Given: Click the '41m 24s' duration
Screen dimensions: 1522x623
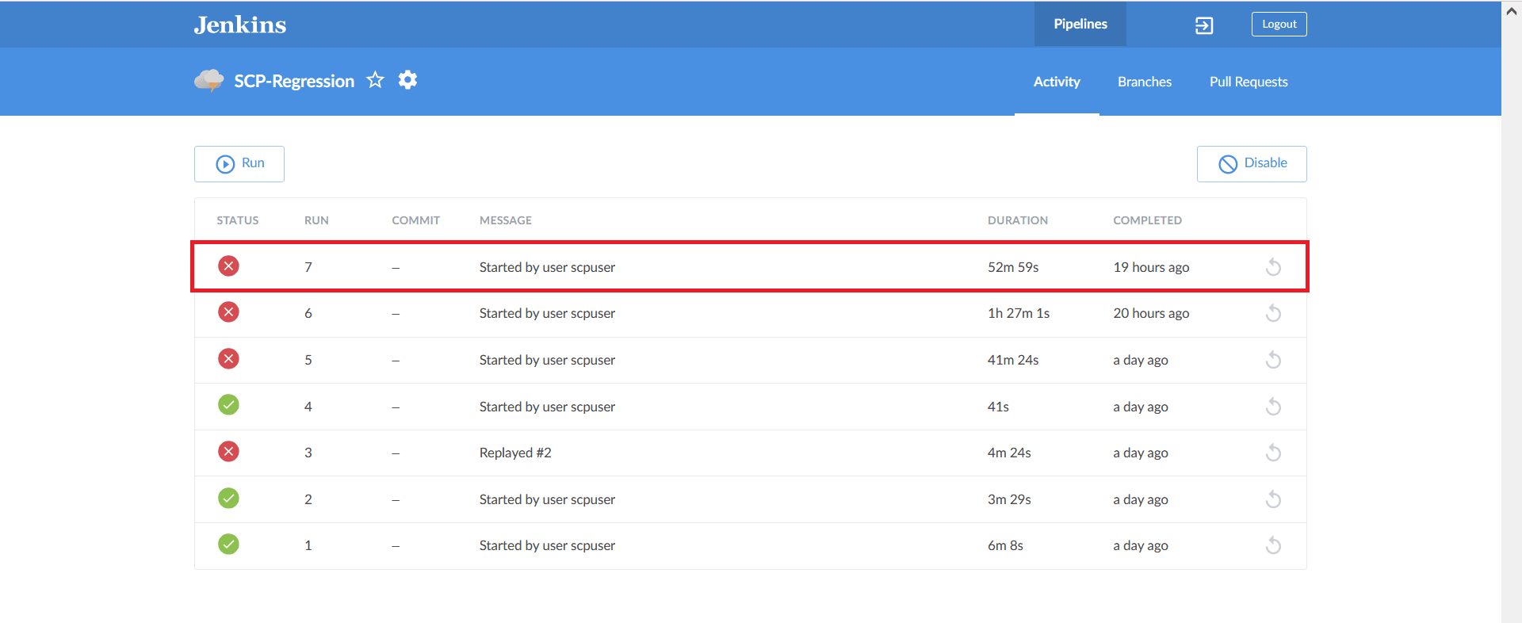Looking at the screenshot, I should click(1013, 360).
